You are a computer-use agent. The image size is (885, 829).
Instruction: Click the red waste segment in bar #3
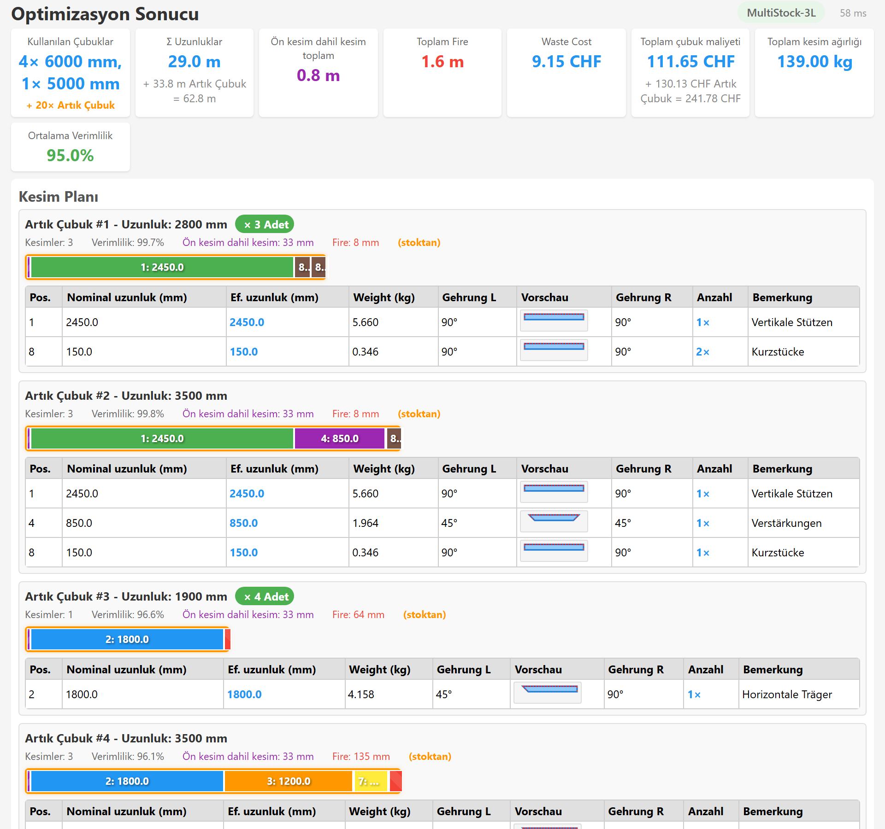tap(227, 639)
